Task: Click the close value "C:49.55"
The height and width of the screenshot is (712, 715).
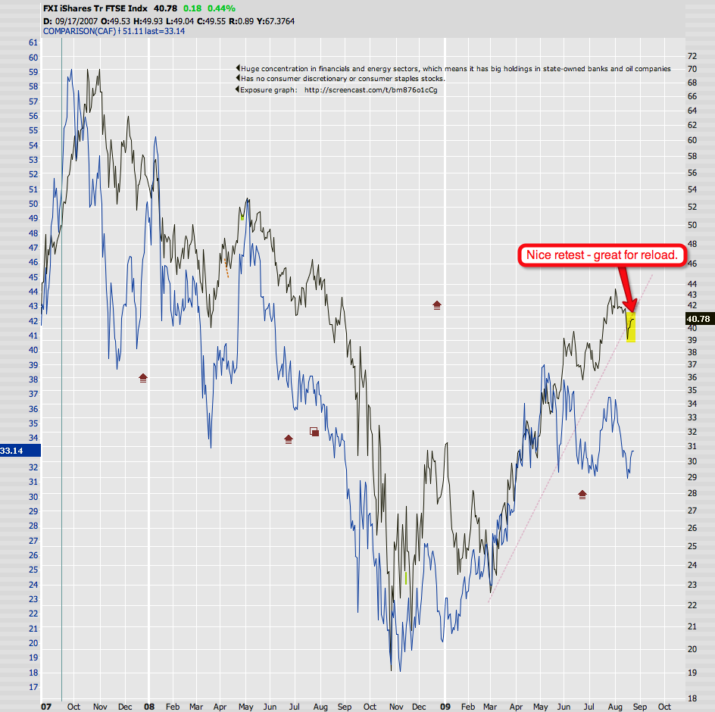Action: [211, 21]
